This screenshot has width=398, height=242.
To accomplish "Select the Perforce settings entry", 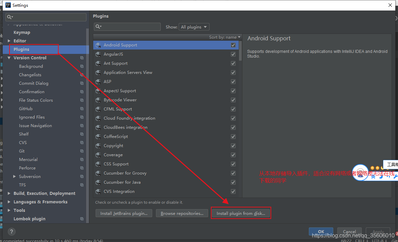I will 27,168.
